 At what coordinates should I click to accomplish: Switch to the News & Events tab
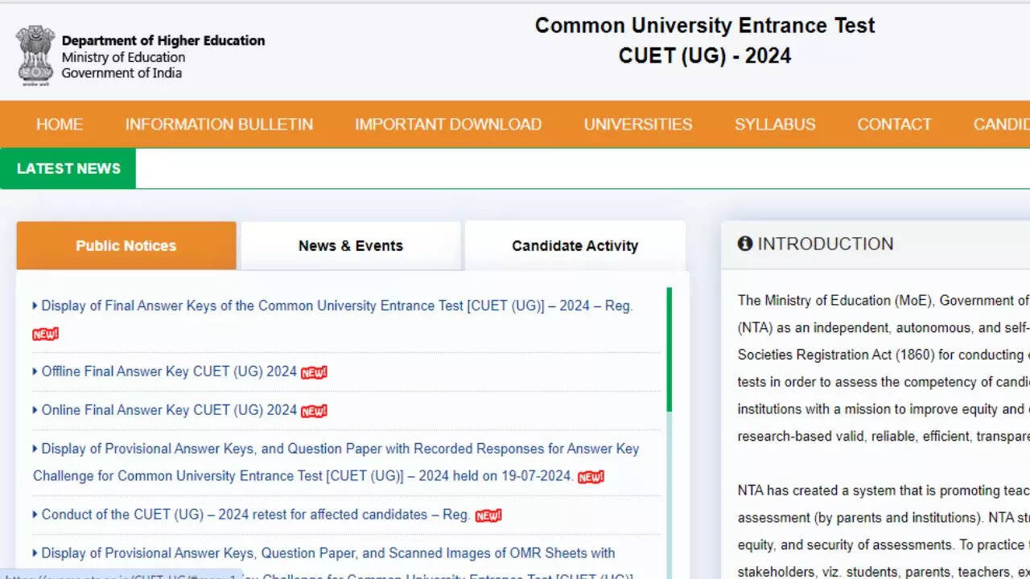tap(351, 246)
